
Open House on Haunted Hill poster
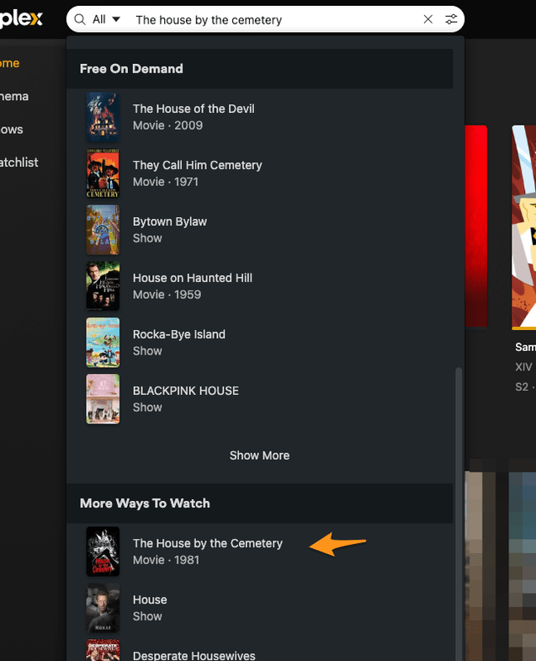(103, 286)
